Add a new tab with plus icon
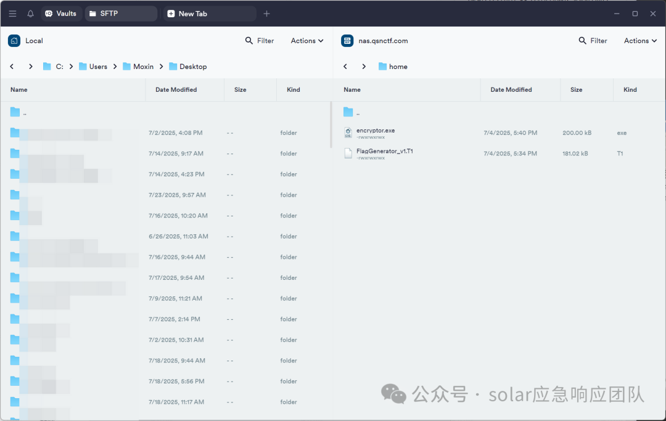Viewport: 666px width, 421px height. tap(267, 14)
